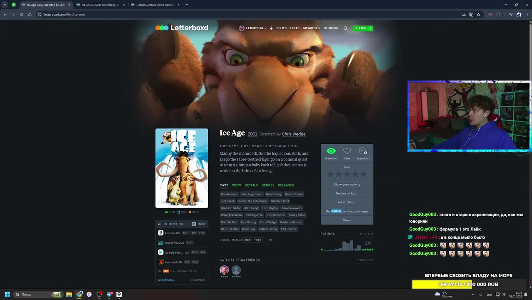Click the 3.6 average rating
532x300 pixels.
pos(368,243)
